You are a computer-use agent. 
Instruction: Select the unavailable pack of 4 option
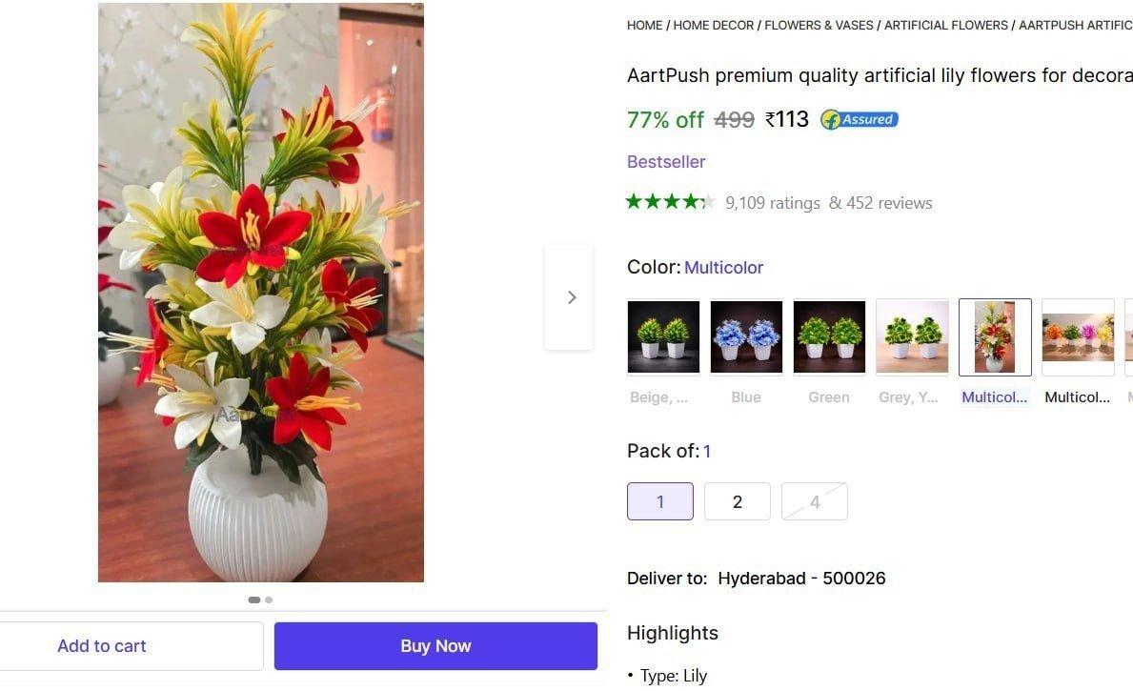[x=814, y=501]
